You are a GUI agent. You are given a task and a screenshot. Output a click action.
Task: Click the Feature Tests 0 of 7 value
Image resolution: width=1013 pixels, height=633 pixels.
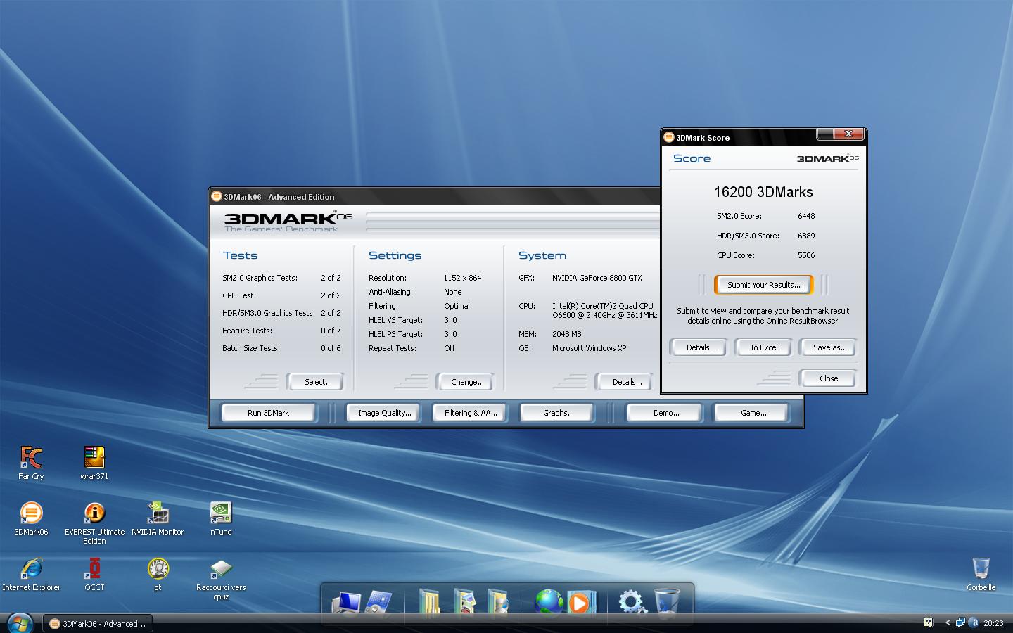331,331
